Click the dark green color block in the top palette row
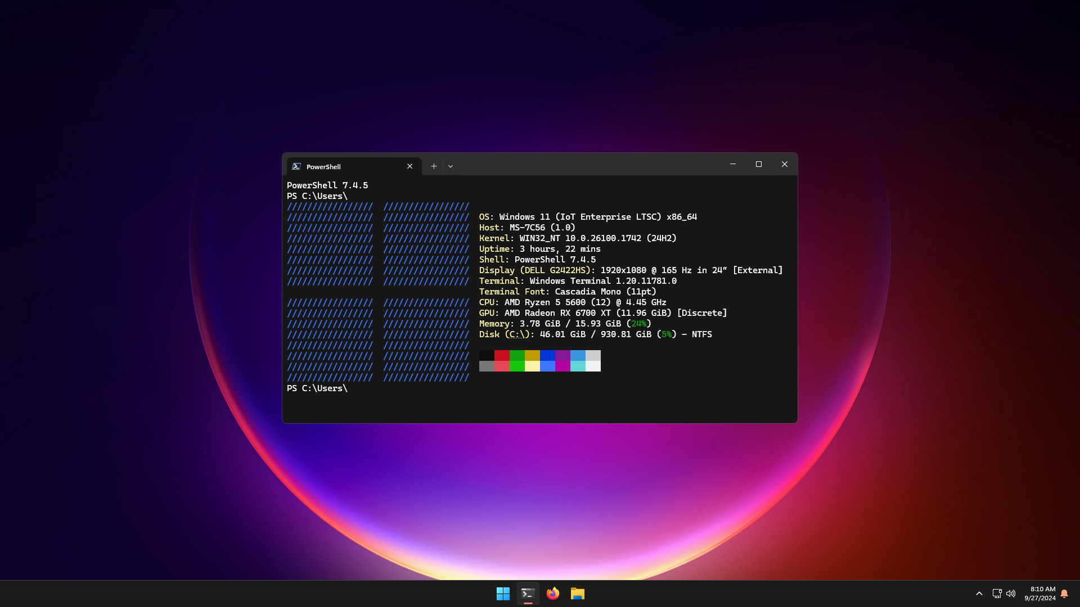This screenshot has height=607, width=1080. [517, 355]
